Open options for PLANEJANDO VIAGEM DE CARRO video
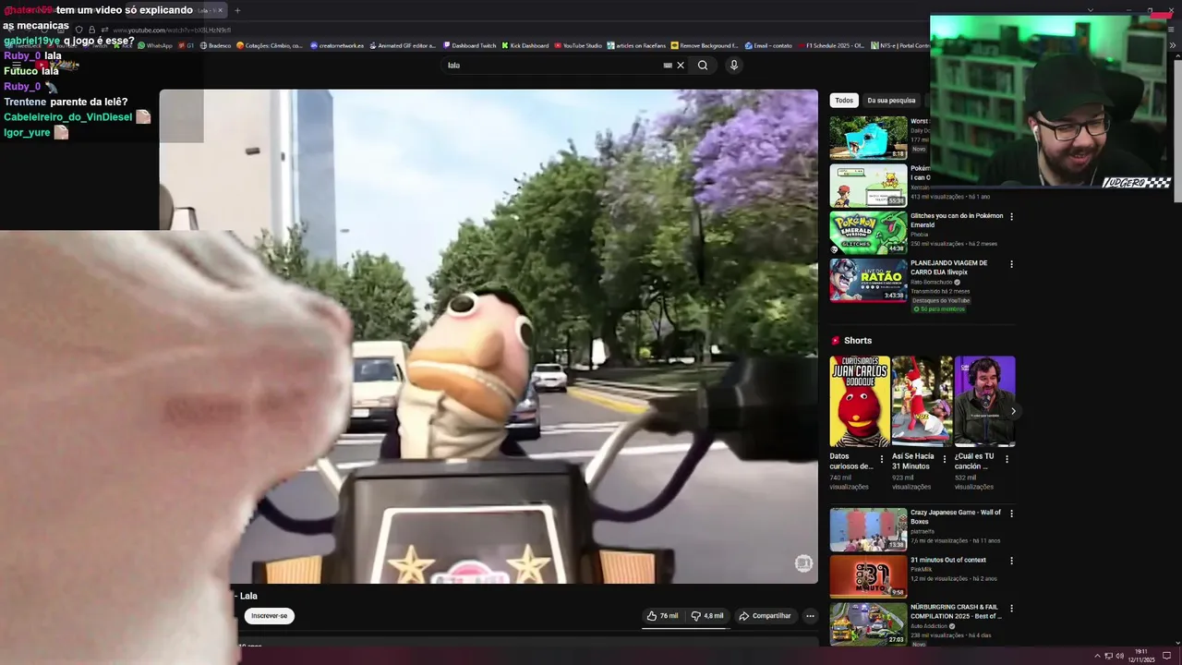Screen dimensions: 1182x665 (x=1011, y=264)
